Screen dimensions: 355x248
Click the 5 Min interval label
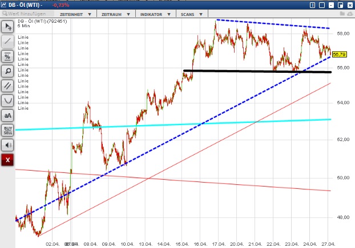pyautogui.click(x=24, y=26)
